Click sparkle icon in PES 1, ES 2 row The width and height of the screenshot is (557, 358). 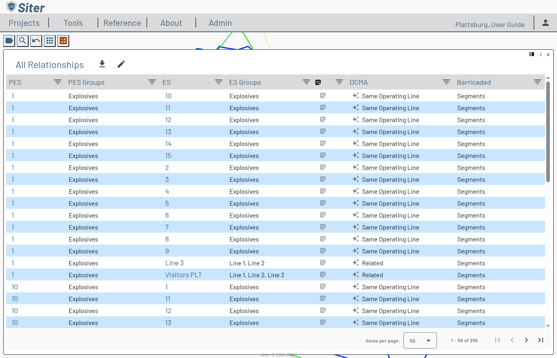356,167
